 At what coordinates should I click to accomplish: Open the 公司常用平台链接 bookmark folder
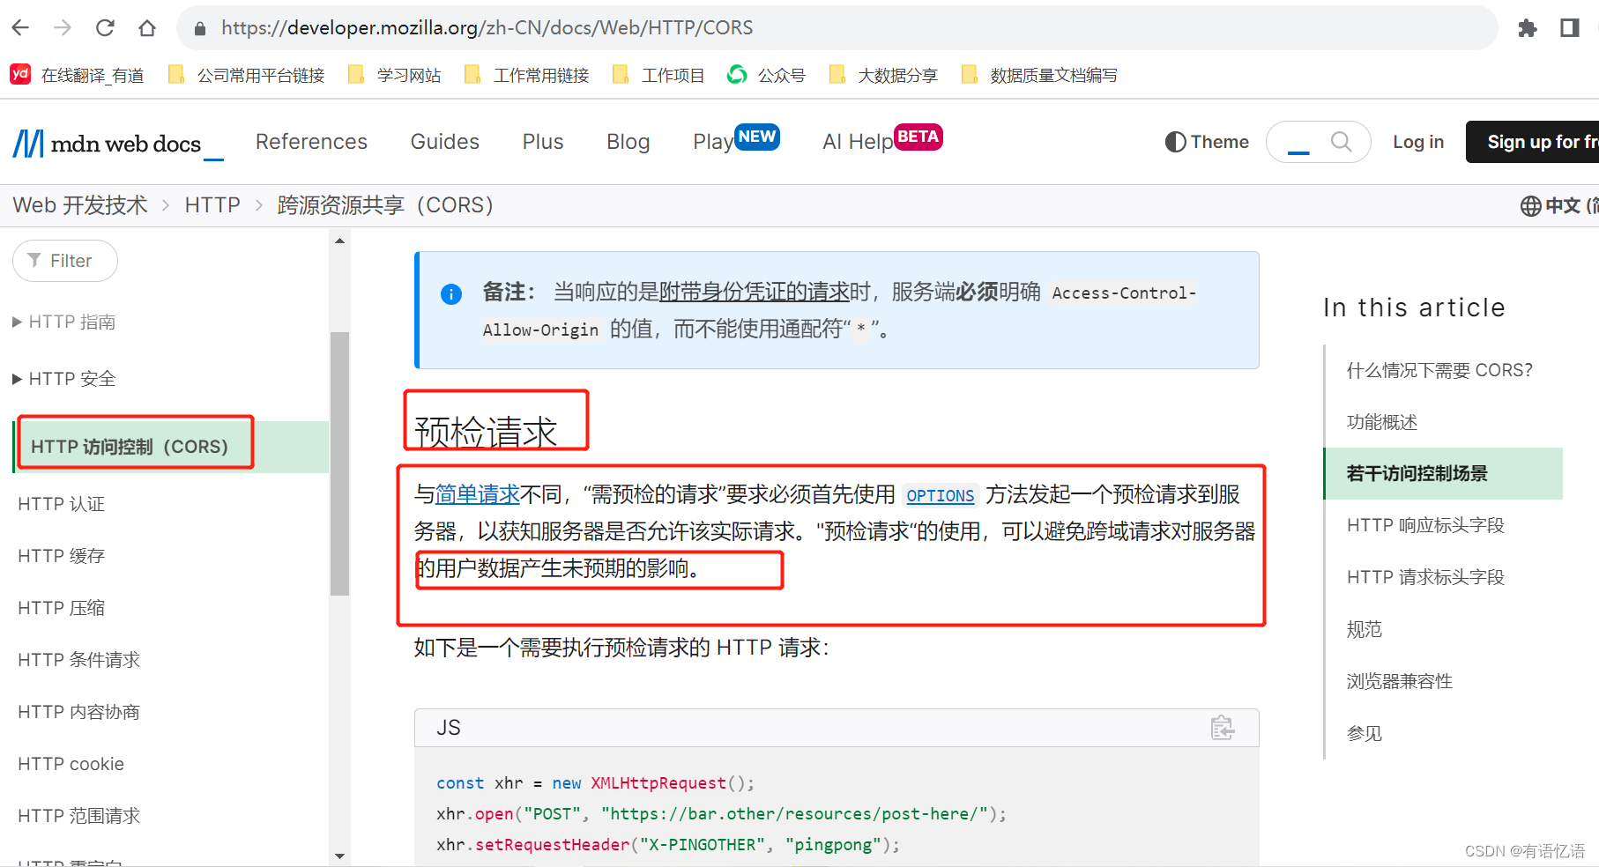(x=246, y=75)
